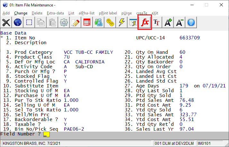Click Prod Category value VCC TUB-CC FAMILY

(x=88, y=52)
